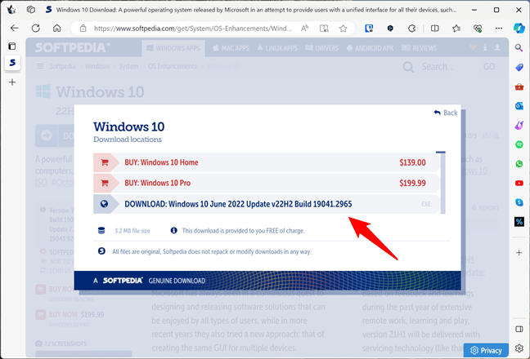Switch to Android APK tab
The width and height of the screenshot is (530, 359).
371,48
